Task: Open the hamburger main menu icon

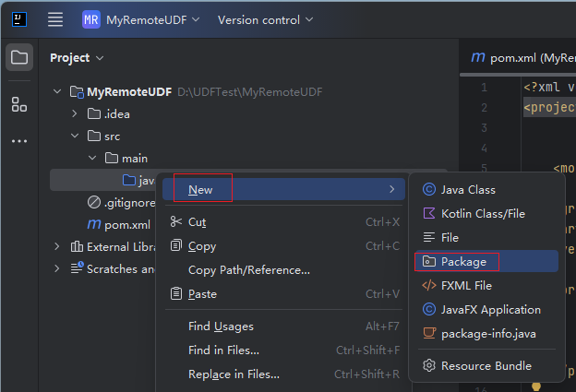Action: tap(55, 19)
